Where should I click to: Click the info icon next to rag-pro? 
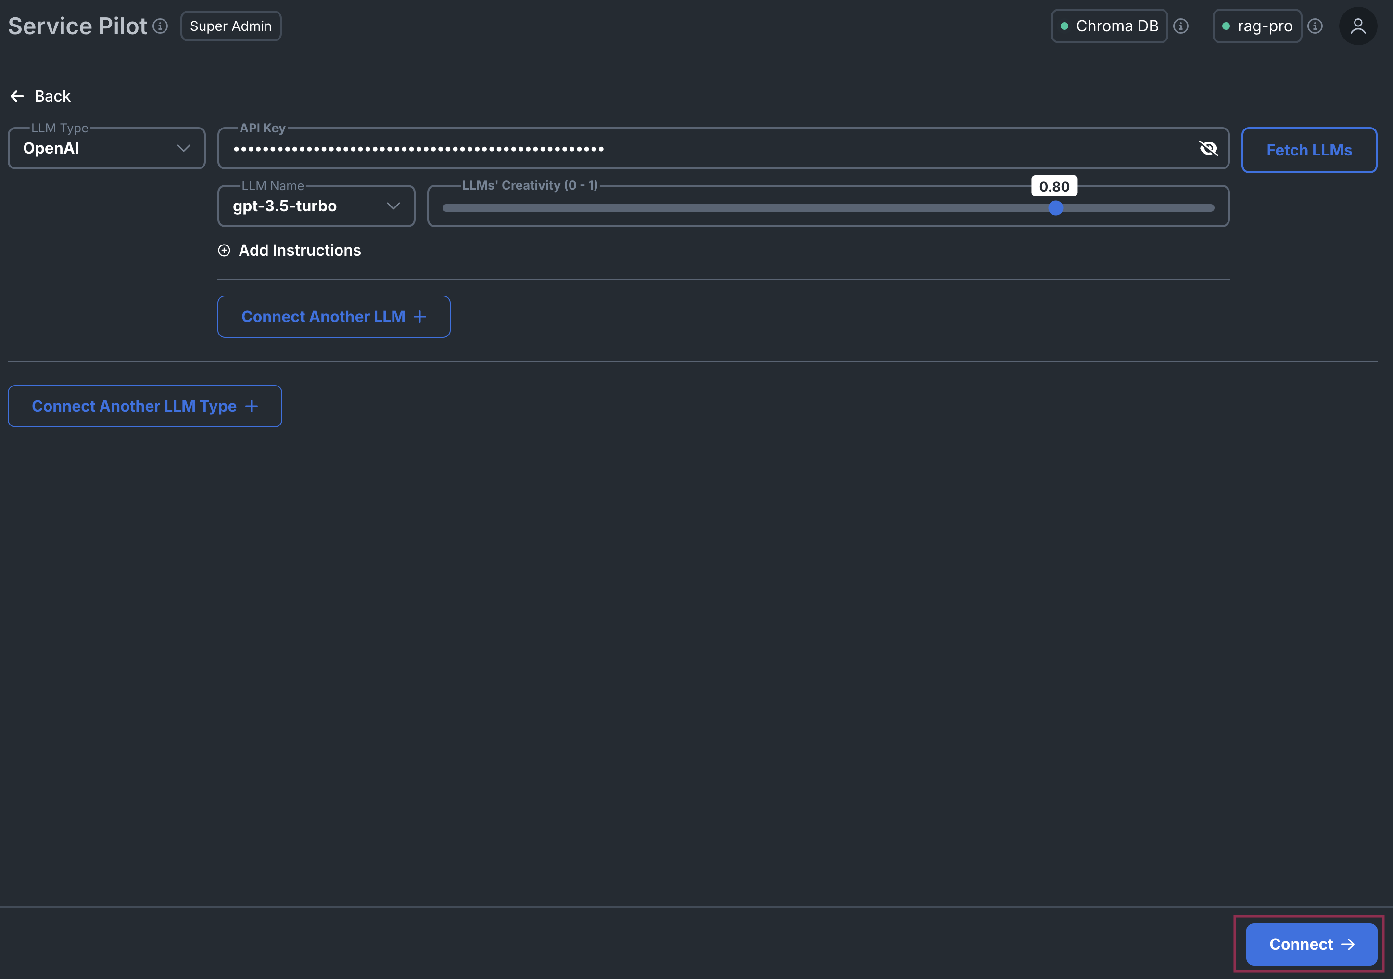(1315, 26)
